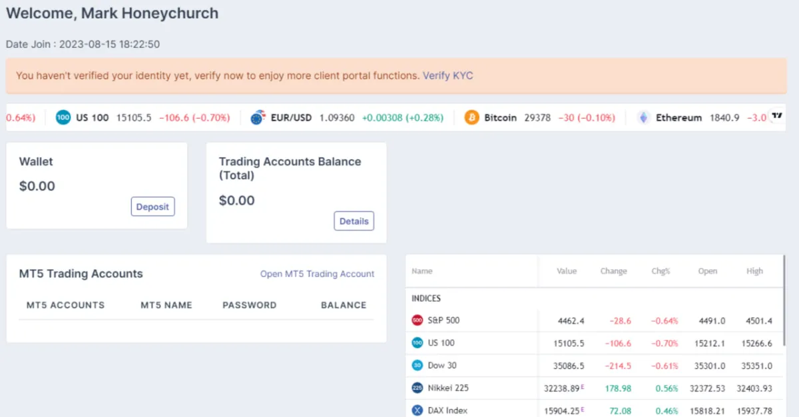The image size is (799, 417).
Task: Click the Name column header
Action: coord(422,271)
